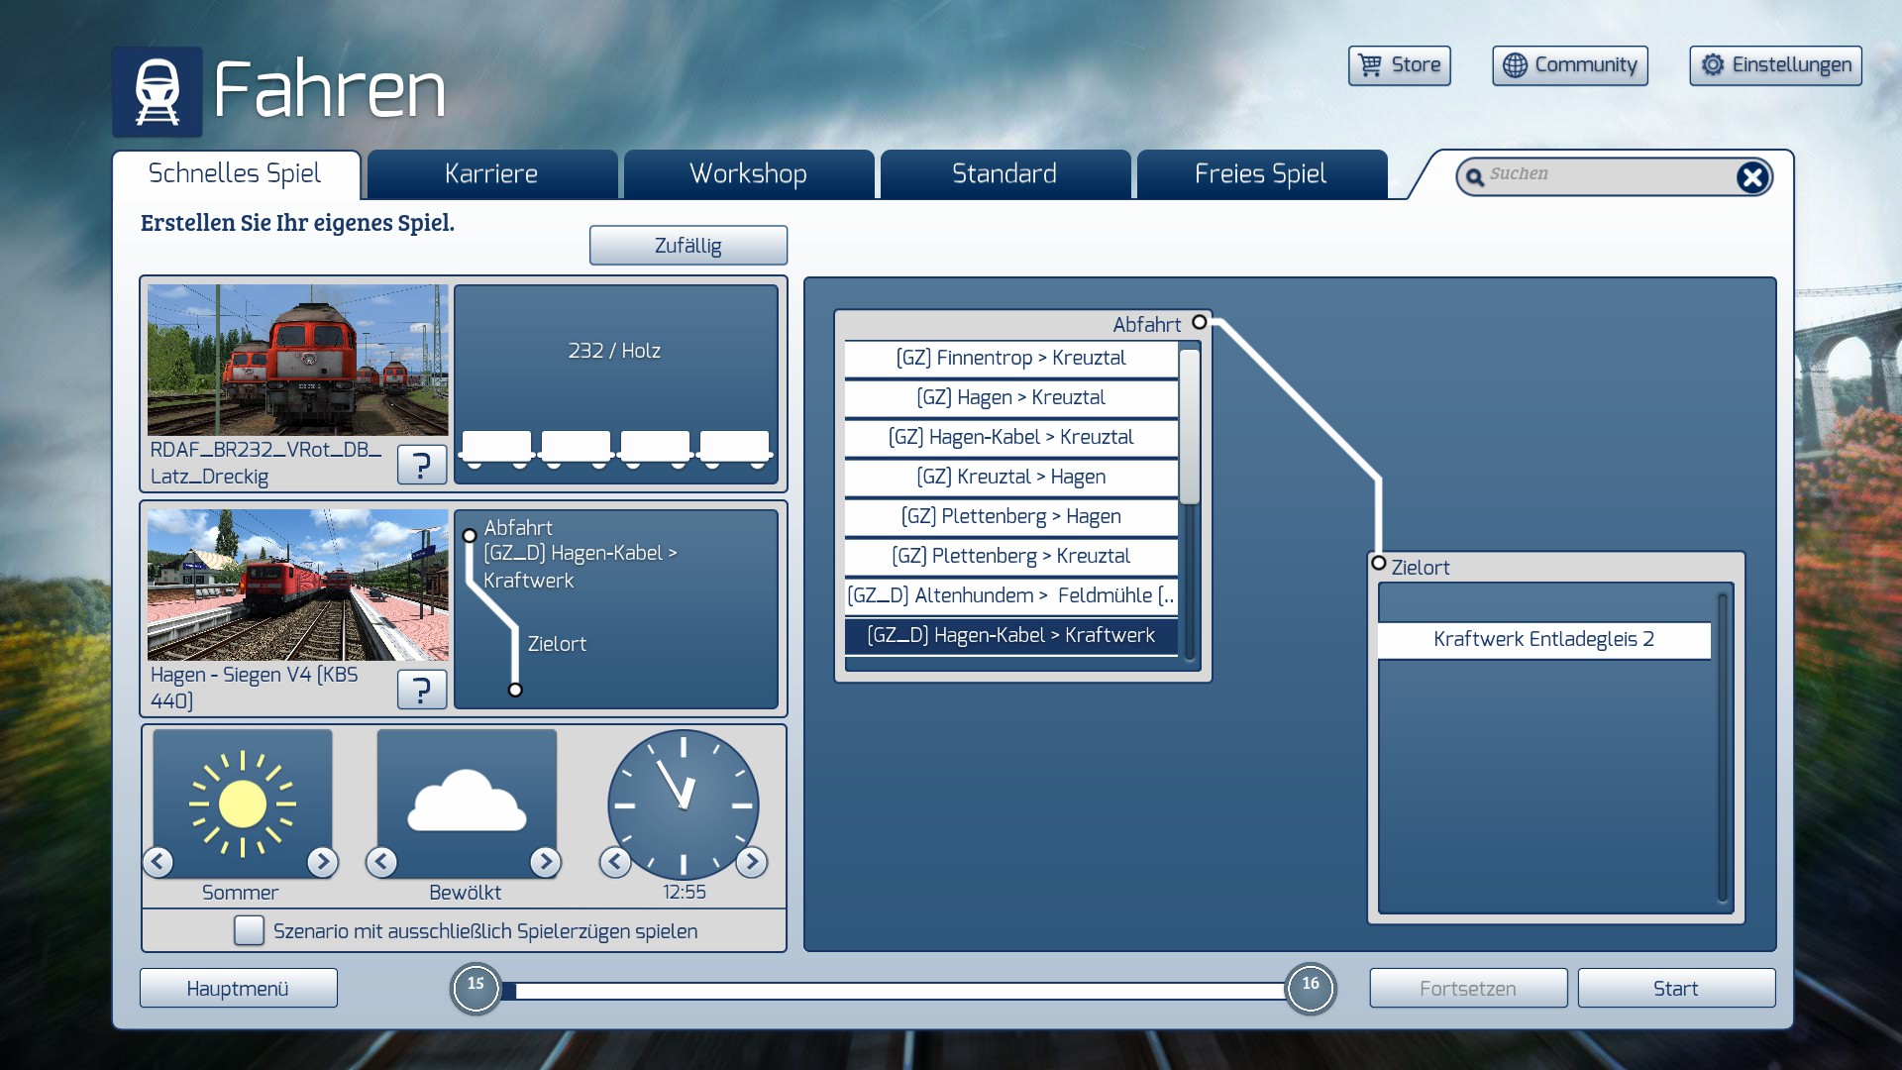This screenshot has height=1070, width=1902.
Task: Click the locomotive BR232 thumbnail image
Action: click(297, 360)
